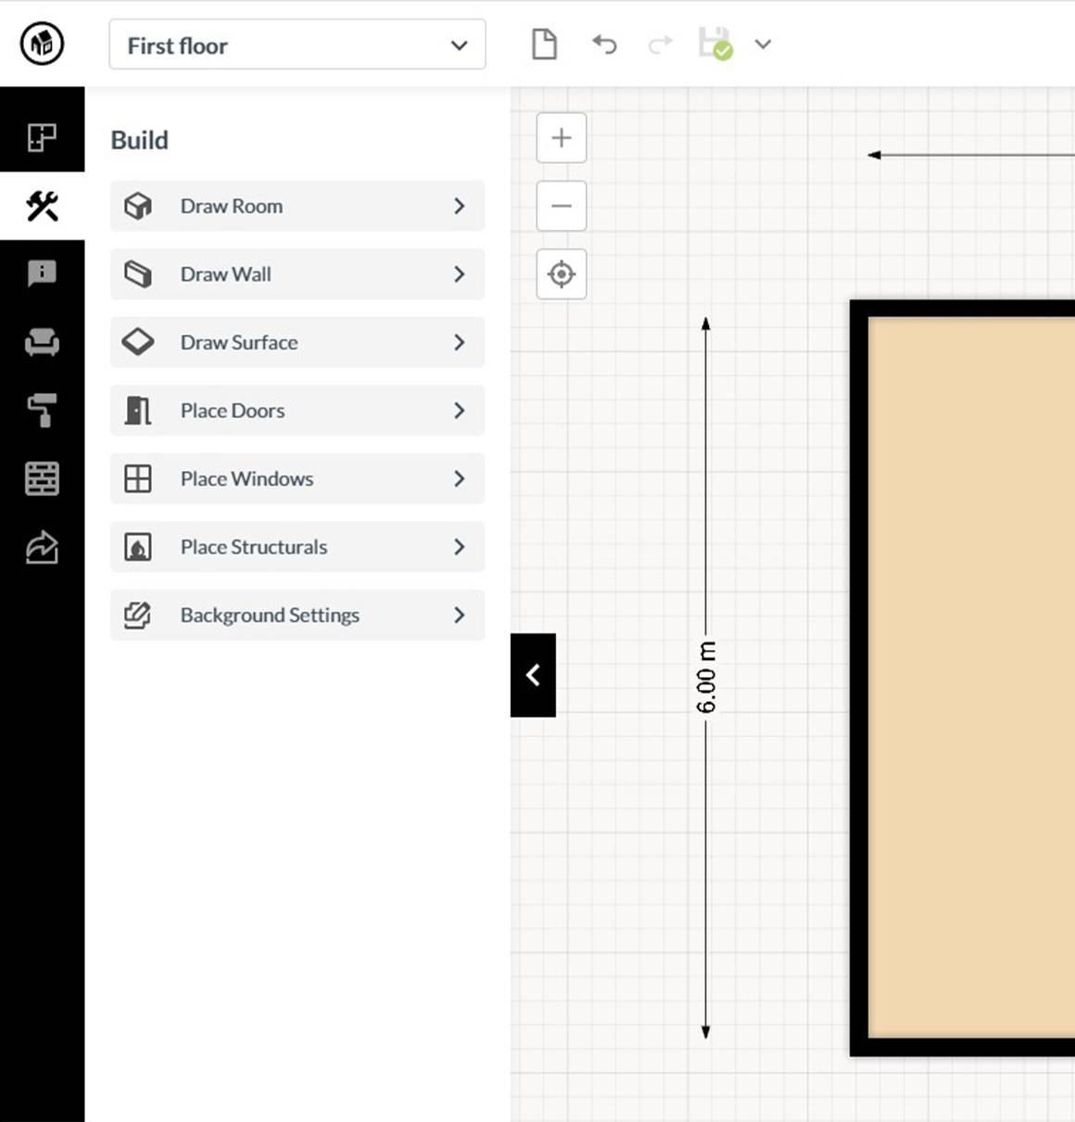
Task: Collapse the Build side panel
Action: point(533,675)
